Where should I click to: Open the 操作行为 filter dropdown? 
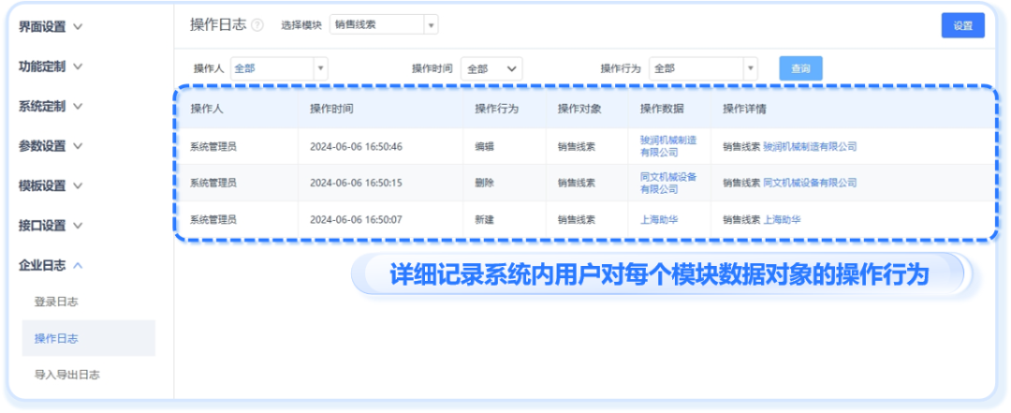[702, 68]
